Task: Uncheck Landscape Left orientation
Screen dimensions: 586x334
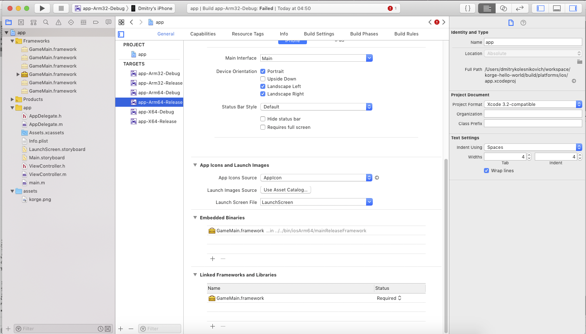Action: click(x=263, y=86)
